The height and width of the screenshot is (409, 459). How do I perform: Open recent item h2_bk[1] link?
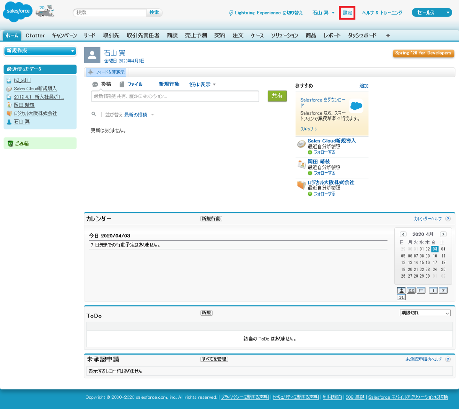click(22, 80)
